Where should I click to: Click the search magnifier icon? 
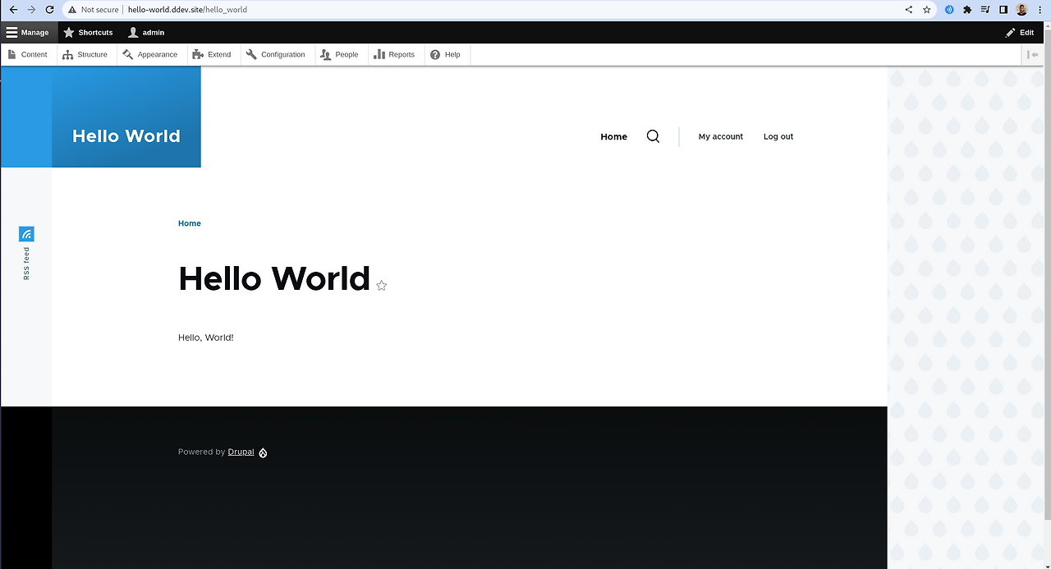click(653, 136)
